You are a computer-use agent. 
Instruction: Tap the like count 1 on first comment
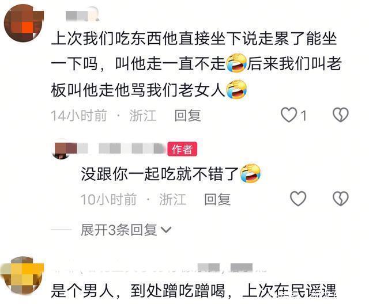pos(304,116)
